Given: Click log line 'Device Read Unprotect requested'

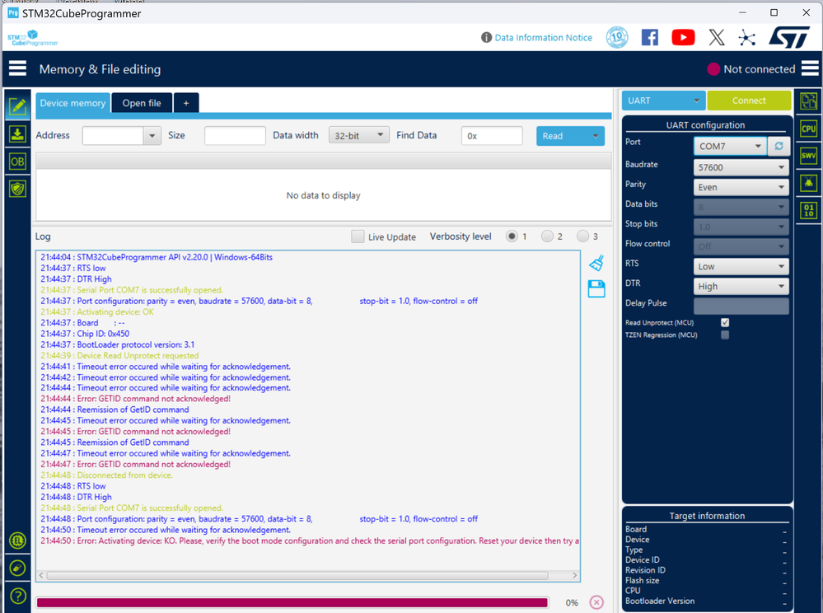Looking at the screenshot, I should (119, 356).
